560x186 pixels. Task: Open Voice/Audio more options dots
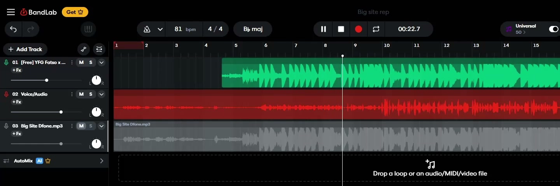[72, 94]
